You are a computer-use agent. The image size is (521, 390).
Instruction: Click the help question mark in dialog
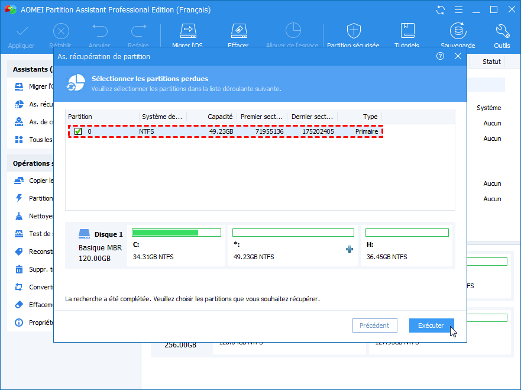point(440,56)
